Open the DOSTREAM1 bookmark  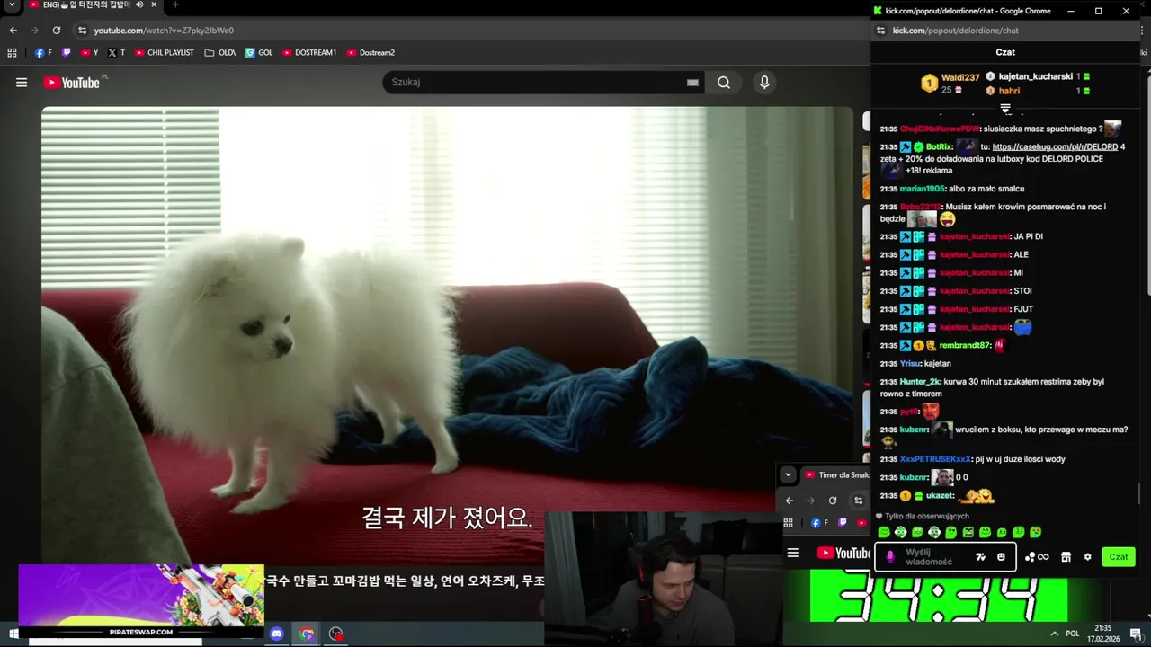[x=309, y=53]
